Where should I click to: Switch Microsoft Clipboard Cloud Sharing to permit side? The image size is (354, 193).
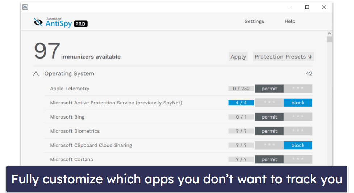click(x=269, y=145)
